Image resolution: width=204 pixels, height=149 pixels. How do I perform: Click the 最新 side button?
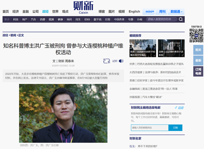pyautogui.click(x=198, y=60)
